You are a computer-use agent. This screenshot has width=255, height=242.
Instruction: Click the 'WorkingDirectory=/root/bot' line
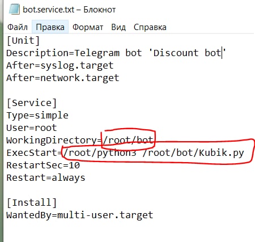click(80, 141)
